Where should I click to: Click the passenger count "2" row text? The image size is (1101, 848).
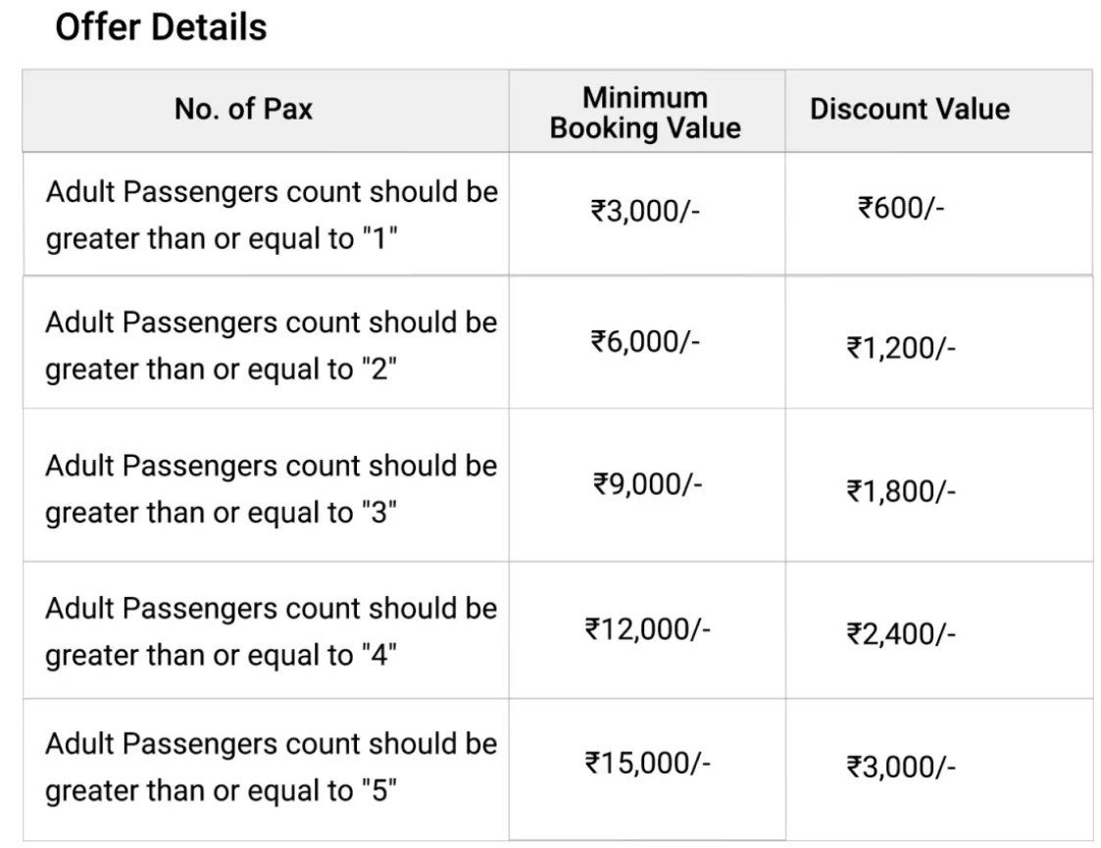pyautogui.click(x=271, y=345)
